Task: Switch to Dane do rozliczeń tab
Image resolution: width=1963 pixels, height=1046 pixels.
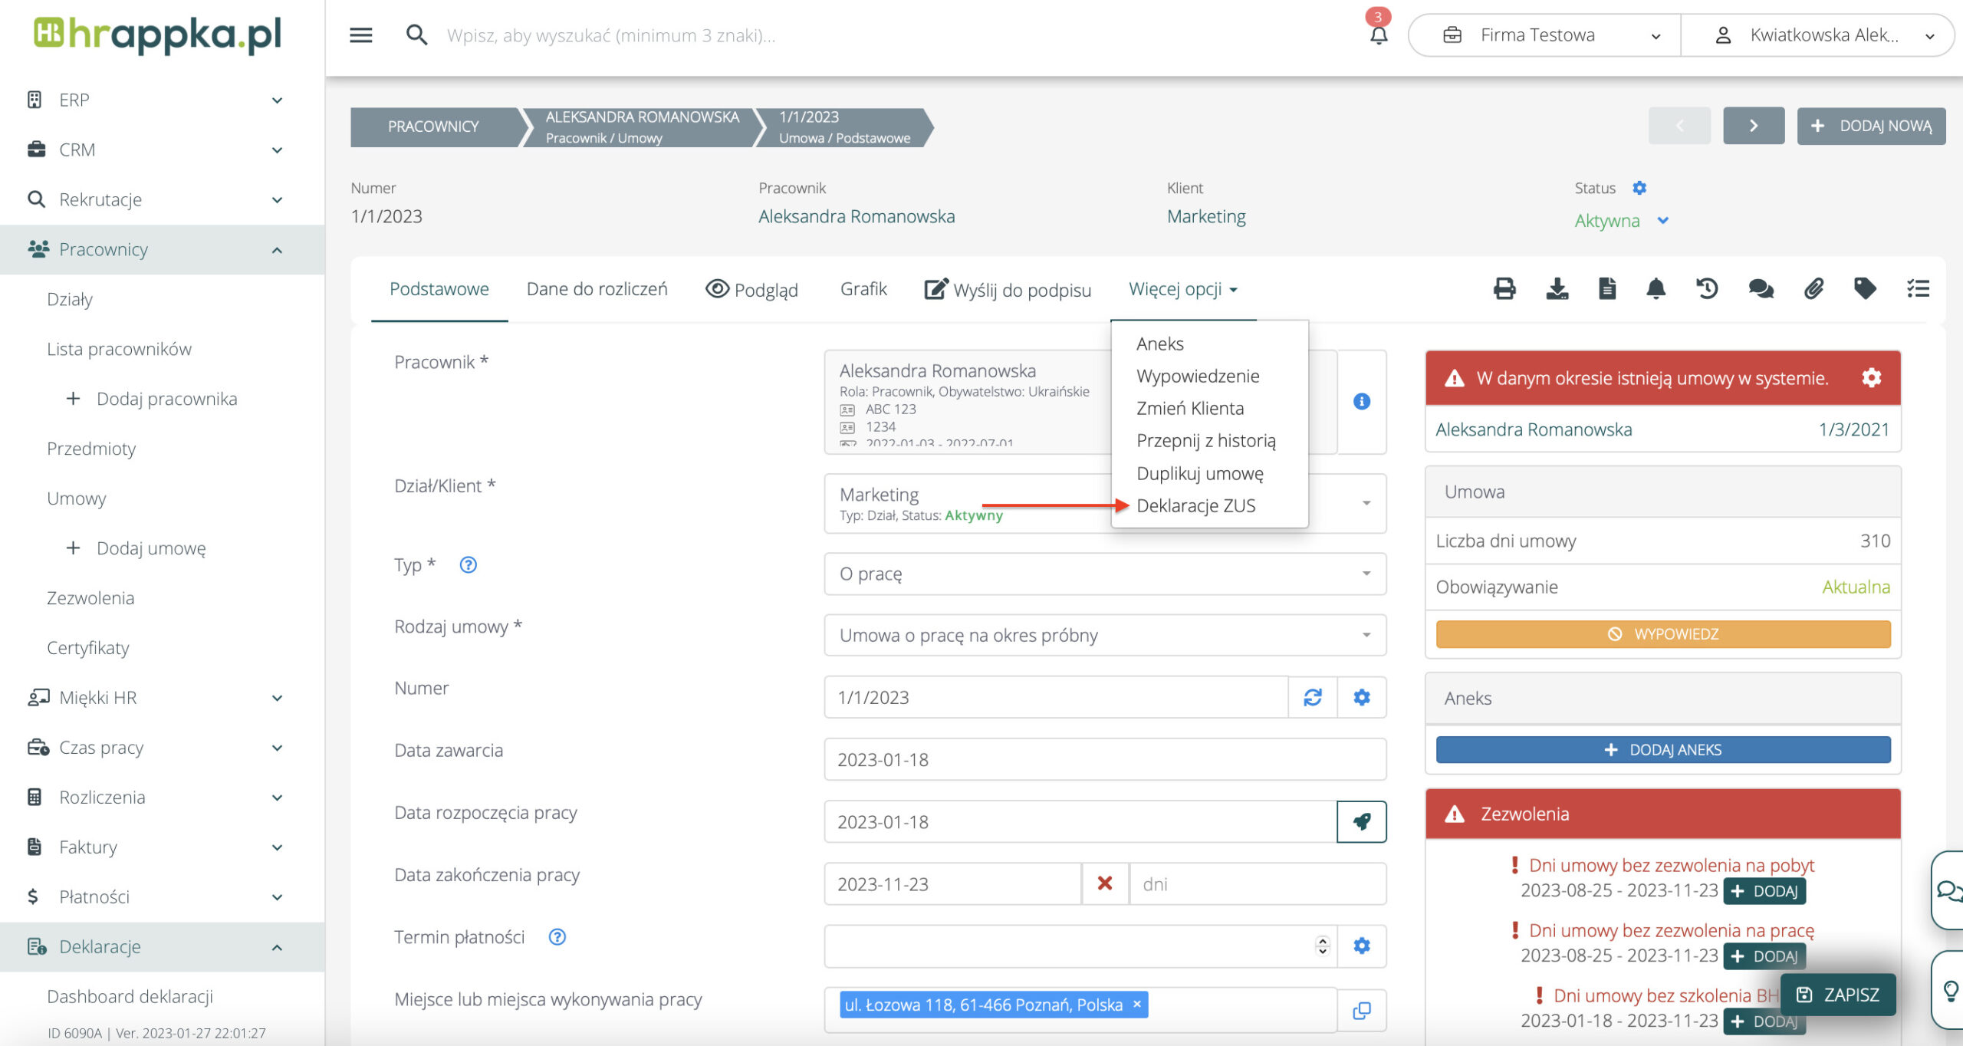Action: 597,289
